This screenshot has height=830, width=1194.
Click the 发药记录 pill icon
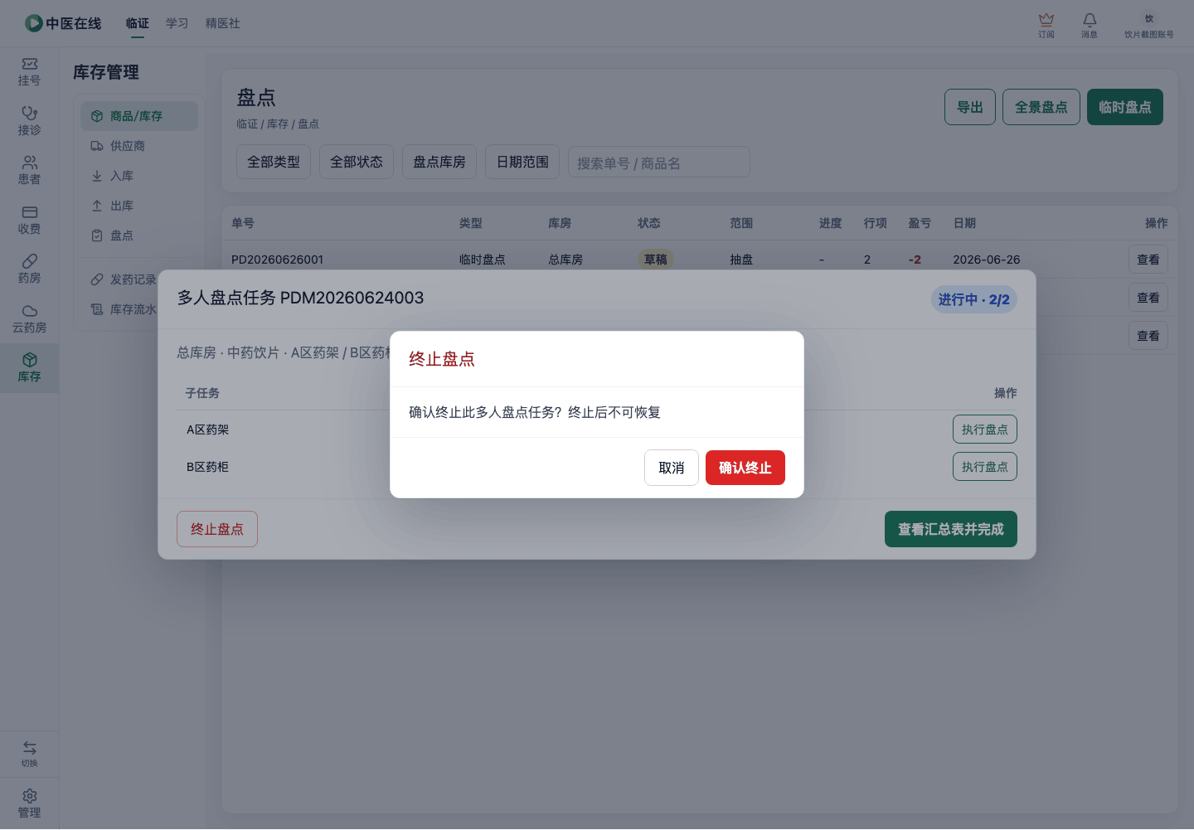point(97,279)
